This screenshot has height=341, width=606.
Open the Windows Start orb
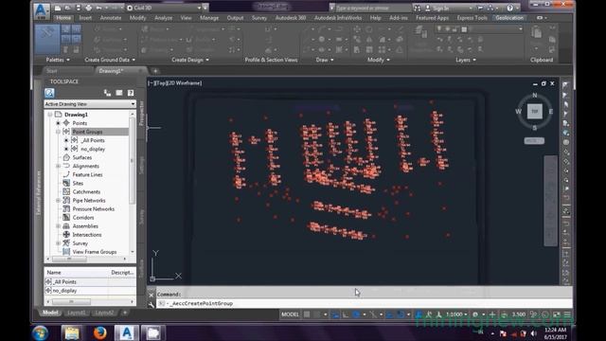(x=40, y=332)
